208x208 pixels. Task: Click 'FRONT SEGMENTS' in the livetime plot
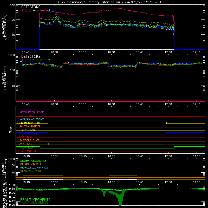[35, 200]
